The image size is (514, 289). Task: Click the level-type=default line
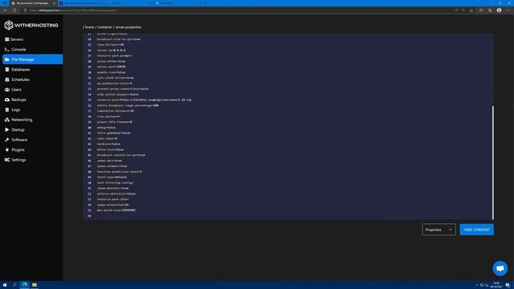pos(112,177)
